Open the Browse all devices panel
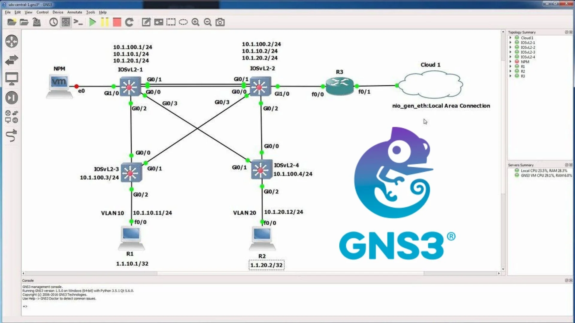575x323 pixels. (x=12, y=117)
